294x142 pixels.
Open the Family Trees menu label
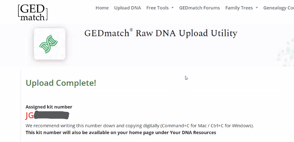pyautogui.click(x=239, y=8)
